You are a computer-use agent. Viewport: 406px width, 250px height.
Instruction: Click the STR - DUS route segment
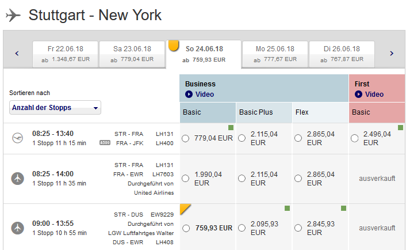(128, 215)
